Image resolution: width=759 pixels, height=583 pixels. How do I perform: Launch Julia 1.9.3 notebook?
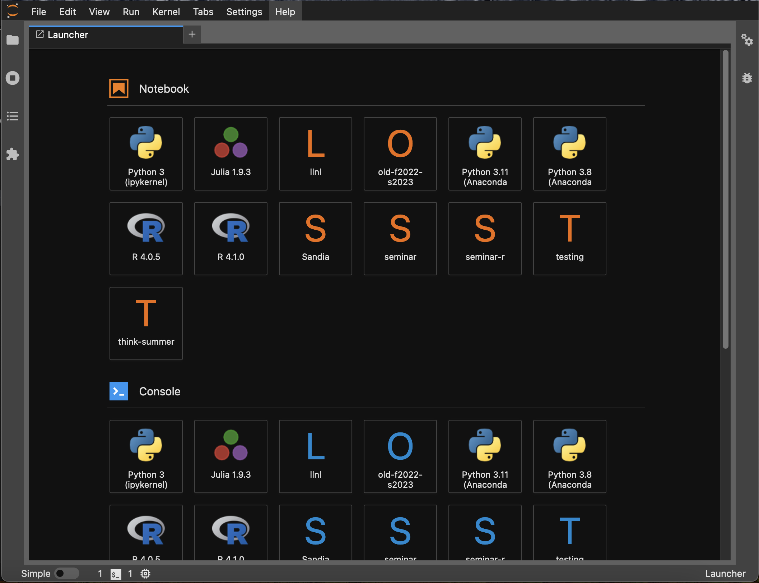[231, 153]
